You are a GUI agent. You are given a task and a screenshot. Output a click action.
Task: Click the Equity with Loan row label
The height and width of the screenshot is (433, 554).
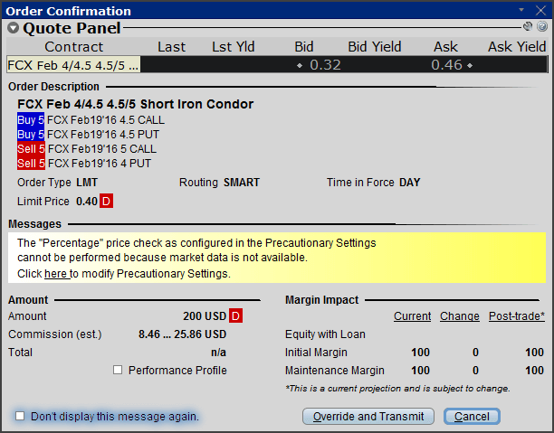pyautogui.click(x=325, y=334)
